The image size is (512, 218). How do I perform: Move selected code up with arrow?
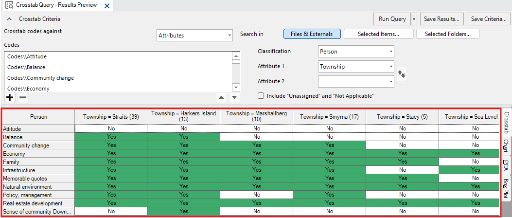(221, 97)
